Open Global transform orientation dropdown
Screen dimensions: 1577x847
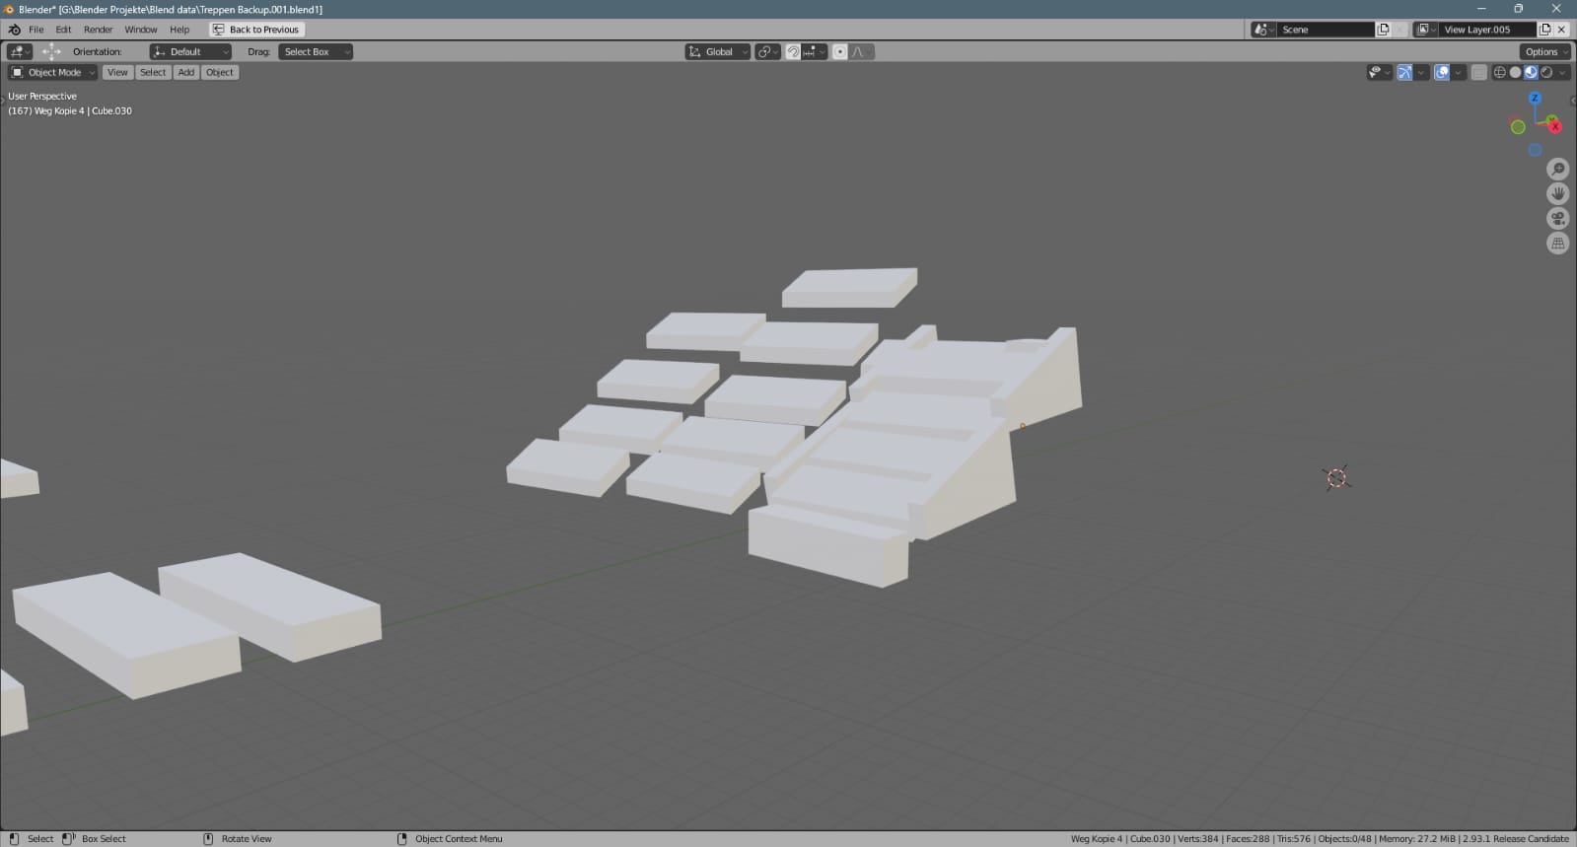tap(718, 51)
